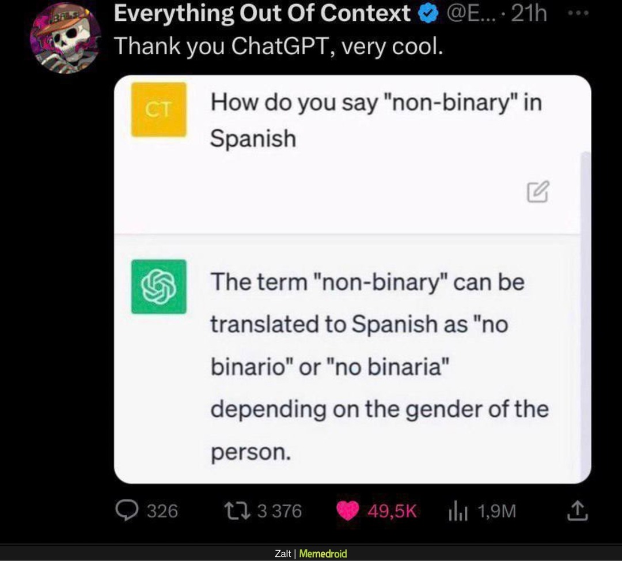Screen dimensions: 622x561
Task: Click the Memedroid watermark link
Action: tap(323, 554)
